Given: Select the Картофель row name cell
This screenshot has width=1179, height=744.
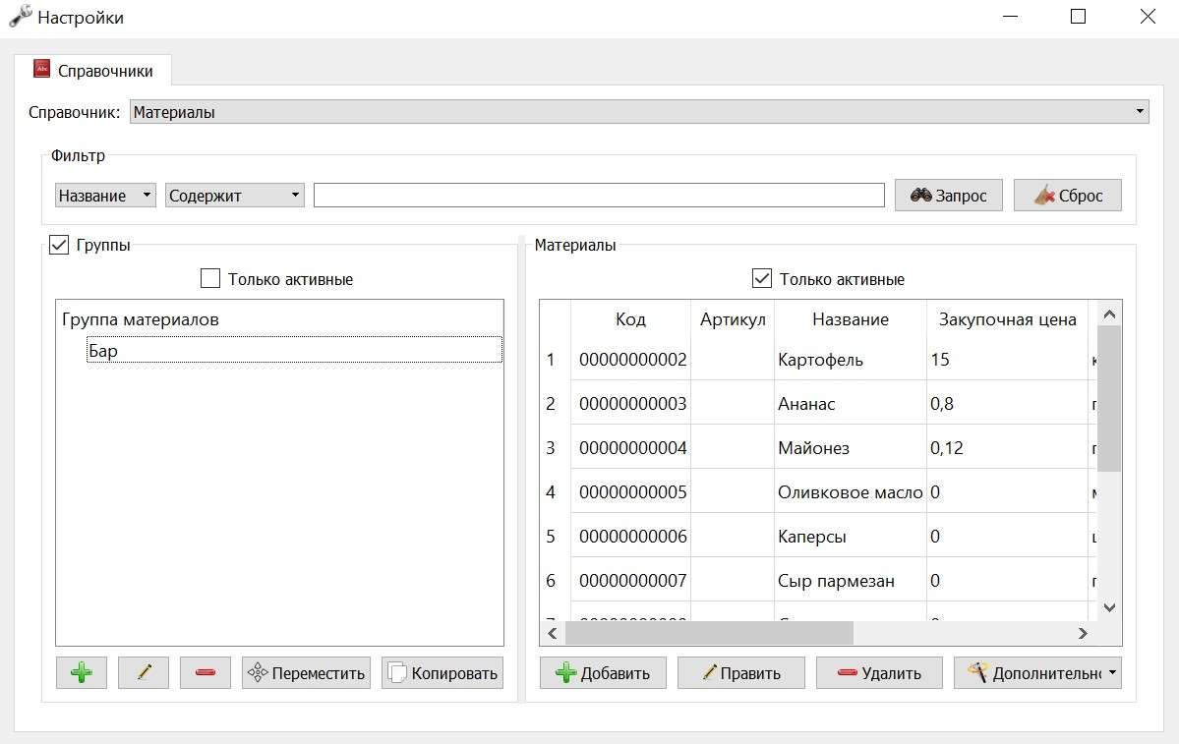Looking at the screenshot, I should click(x=851, y=360).
